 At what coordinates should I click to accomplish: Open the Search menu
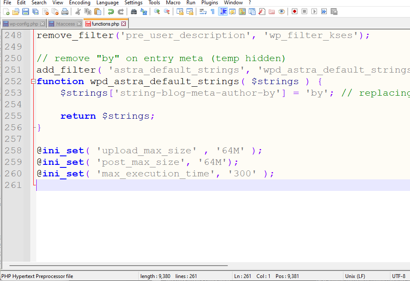pyautogui.click(x=39, y=3)
